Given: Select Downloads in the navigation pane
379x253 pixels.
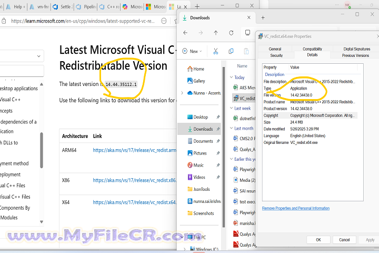Looking at the screenshot, I should [200, 129].
